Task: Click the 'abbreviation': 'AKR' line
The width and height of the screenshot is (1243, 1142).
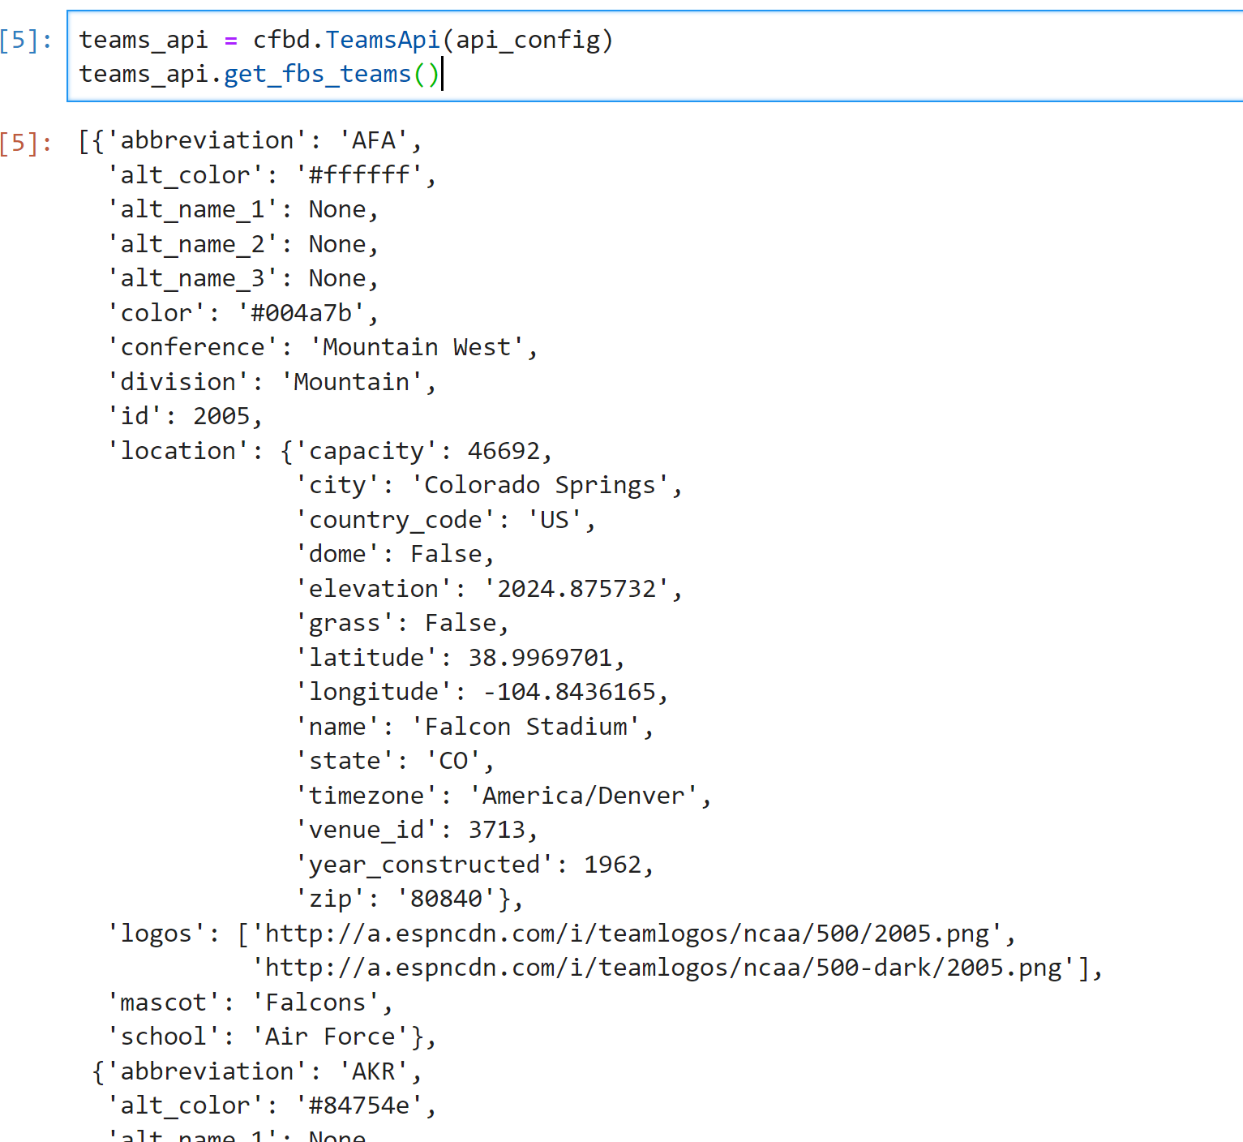Action: (258, 1071)
